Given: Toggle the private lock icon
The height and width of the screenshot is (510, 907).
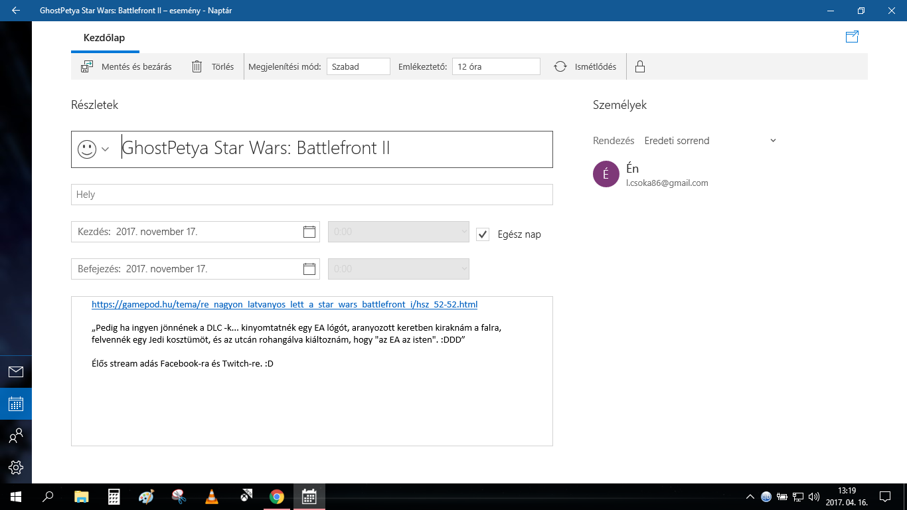Looking at the screenshot, I should [x=640, y=66].
